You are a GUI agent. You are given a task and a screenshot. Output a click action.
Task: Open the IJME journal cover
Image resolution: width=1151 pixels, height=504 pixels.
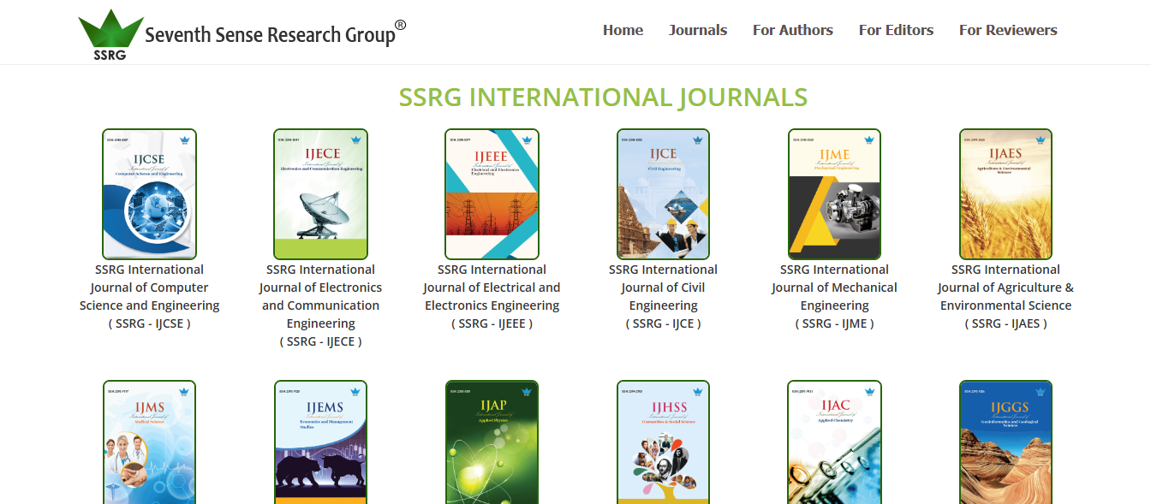click(835, 194)
